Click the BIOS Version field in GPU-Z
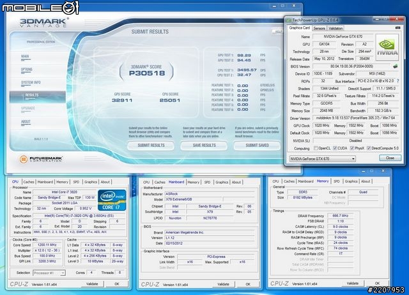409x295 pixels. tap(351, 66)
